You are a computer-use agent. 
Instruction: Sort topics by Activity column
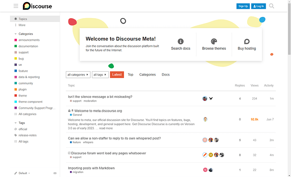pyautogui.click(x=269, y=86)
